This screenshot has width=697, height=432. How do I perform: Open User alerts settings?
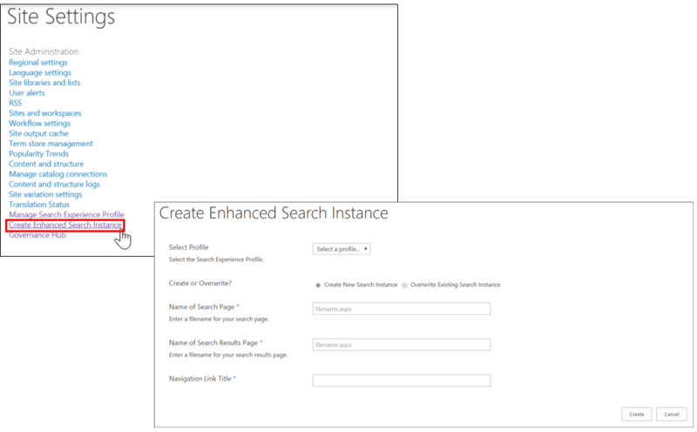click(x=27, y=93)
